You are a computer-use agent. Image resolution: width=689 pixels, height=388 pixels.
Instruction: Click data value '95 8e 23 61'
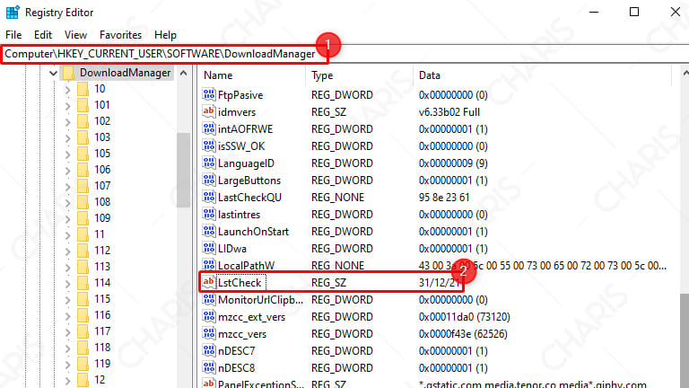(444, 198)
